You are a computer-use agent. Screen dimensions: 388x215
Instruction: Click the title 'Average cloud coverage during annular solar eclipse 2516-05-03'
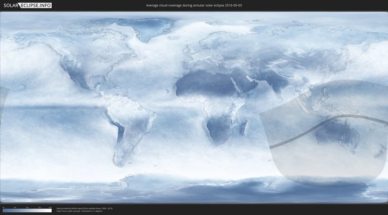click(x=194, y=5)
